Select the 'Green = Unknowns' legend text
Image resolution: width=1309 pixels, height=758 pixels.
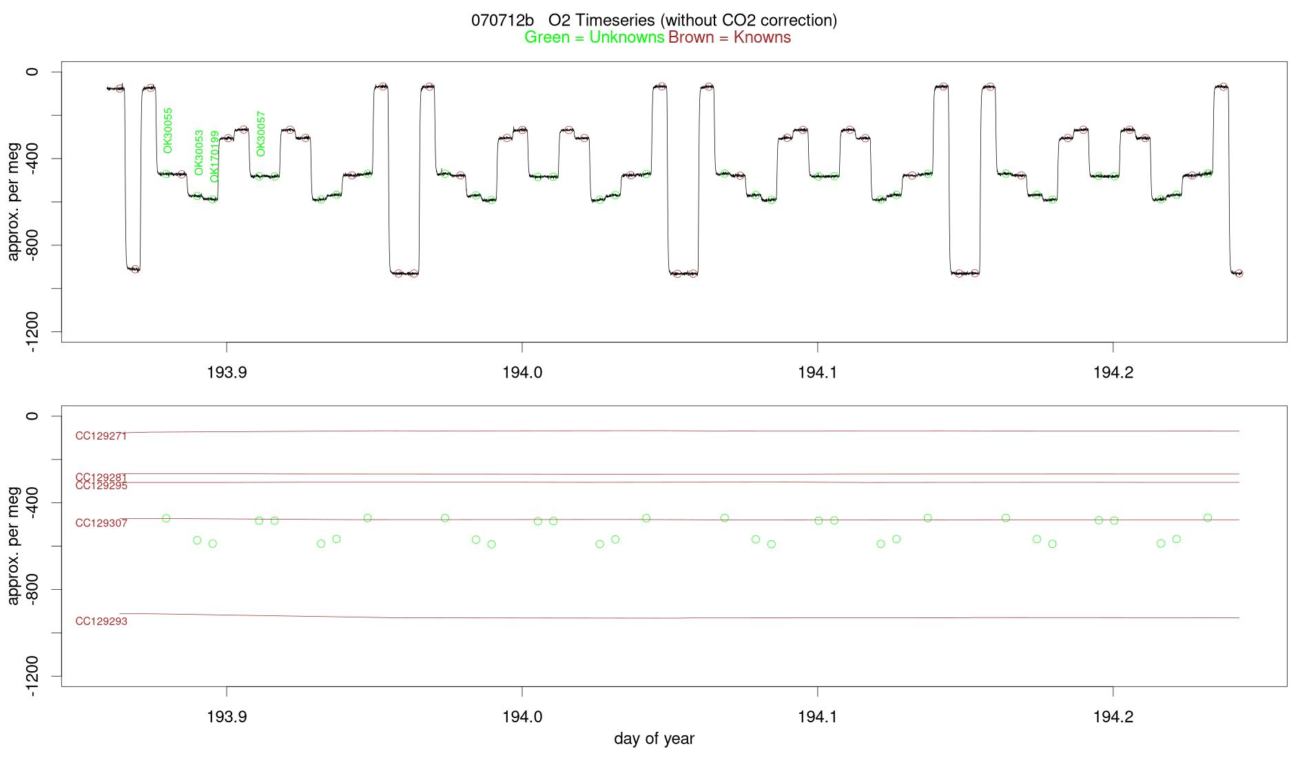tap(595, 37)
